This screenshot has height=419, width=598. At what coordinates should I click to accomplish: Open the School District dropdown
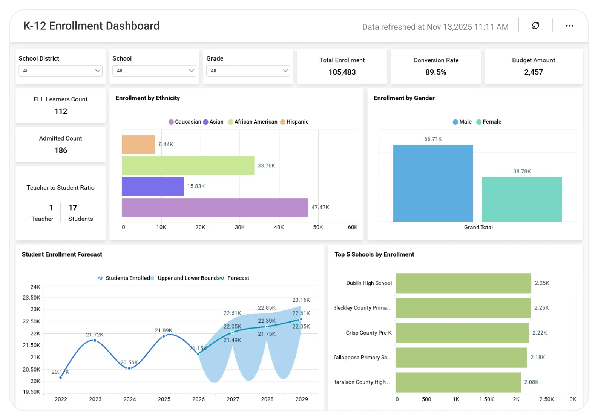click(x=60, y=71)
